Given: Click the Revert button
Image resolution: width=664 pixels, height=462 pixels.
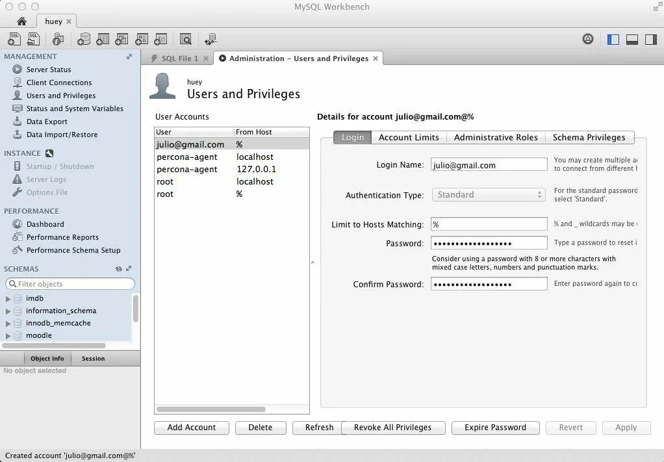Looking at the screenshot, I should pos(571,428).
